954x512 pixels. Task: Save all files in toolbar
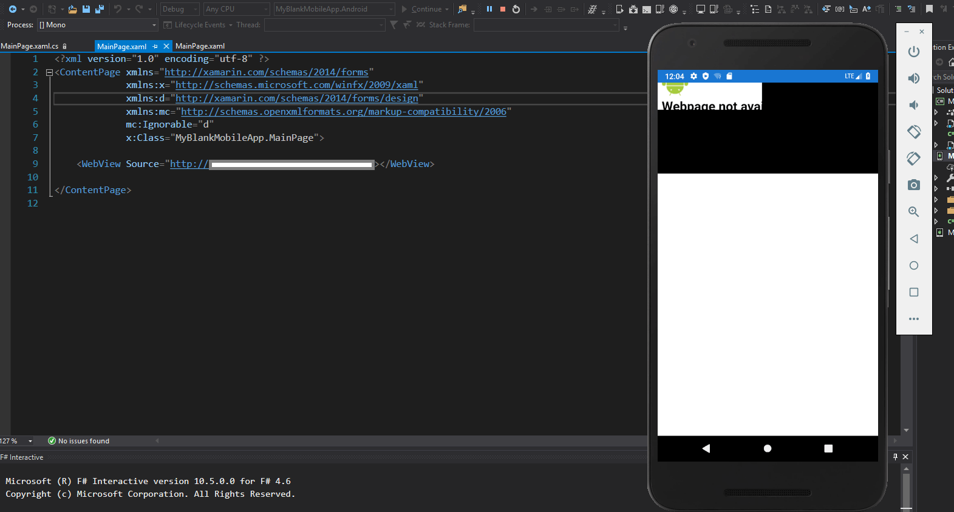pos(100,9)
